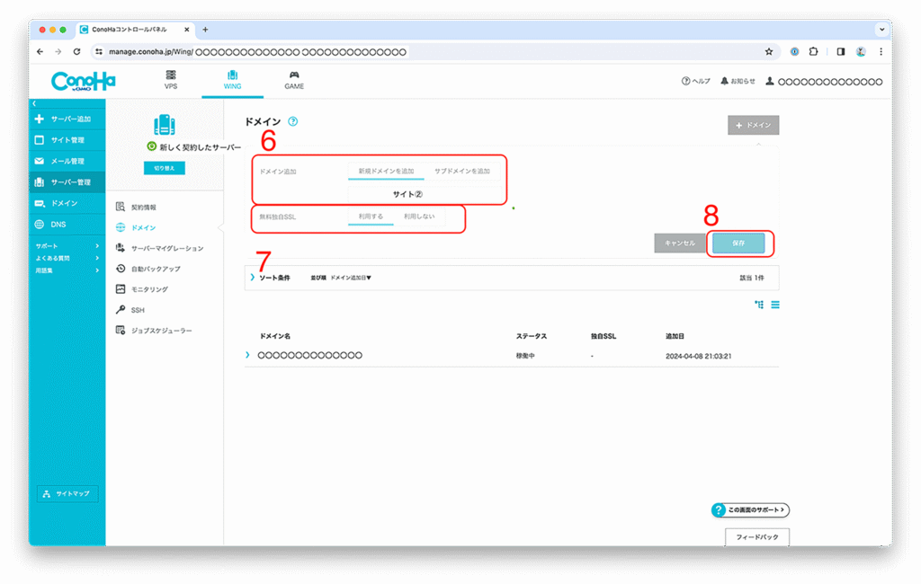This screenshot has height=584, width=921.
Task: Expand the domain row chevron
Action: point(248,355)
